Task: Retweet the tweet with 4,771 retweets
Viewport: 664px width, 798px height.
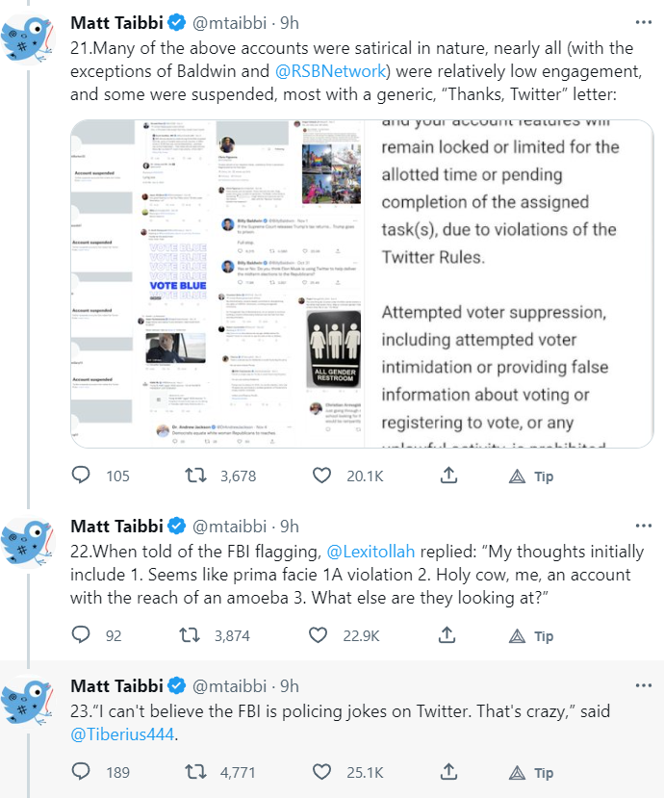Action: 193,772
